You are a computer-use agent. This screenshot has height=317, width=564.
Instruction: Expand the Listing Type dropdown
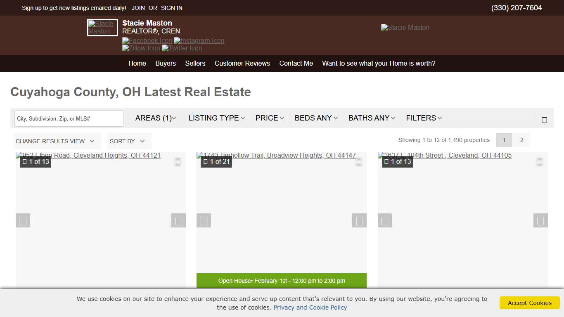click(x=216, y=118)
